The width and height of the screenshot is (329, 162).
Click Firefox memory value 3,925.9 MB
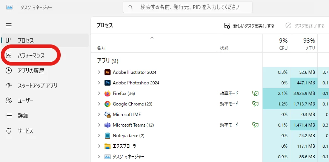pos(304,93)
